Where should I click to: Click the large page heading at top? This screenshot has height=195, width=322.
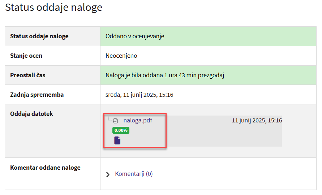coord(53,8)
